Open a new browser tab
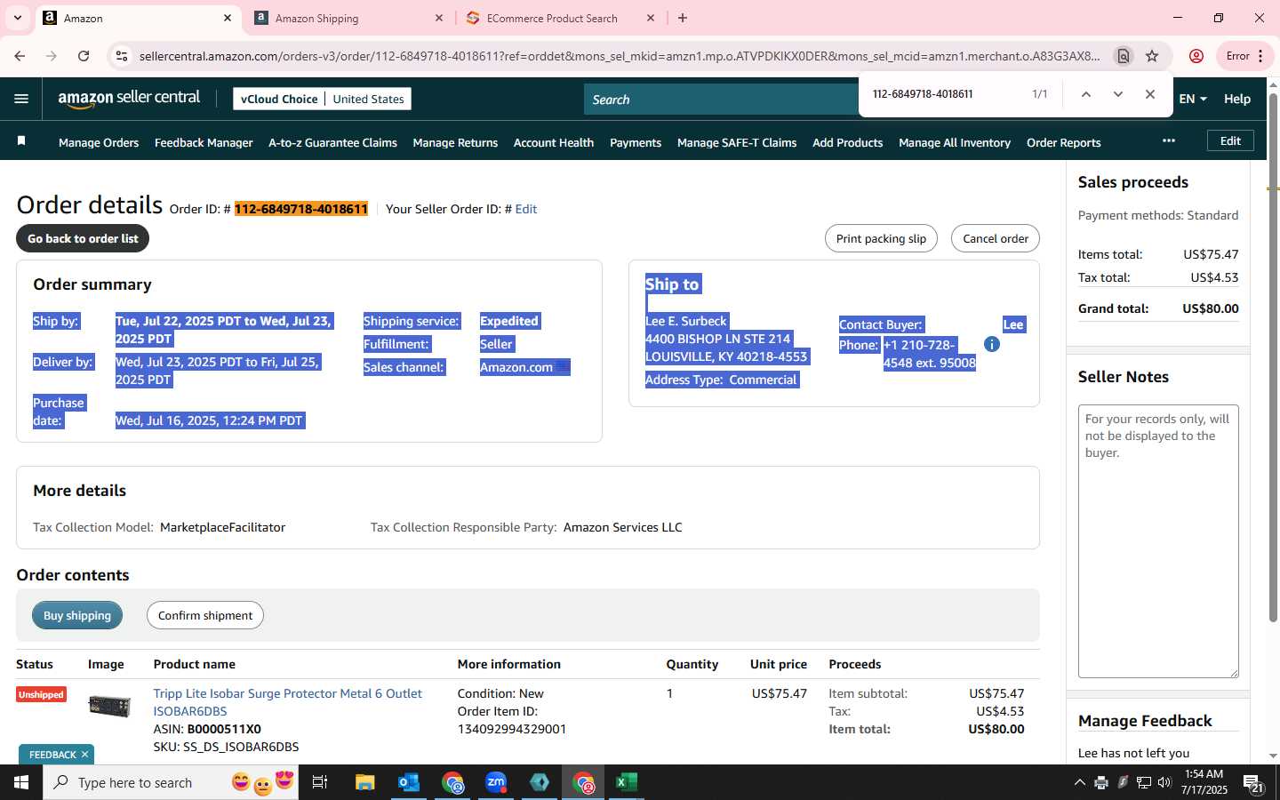This screenshot has width=1280, height=800. coord(683,18)
